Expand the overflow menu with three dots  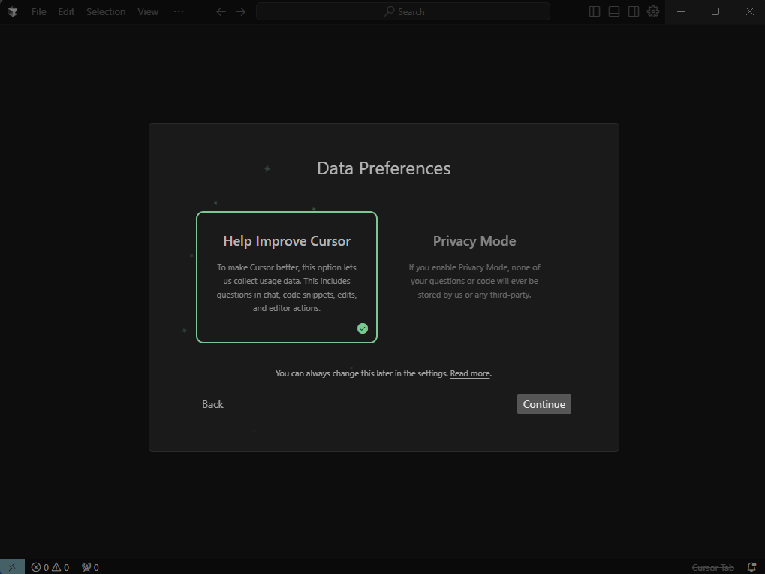(x=179, y=11)
